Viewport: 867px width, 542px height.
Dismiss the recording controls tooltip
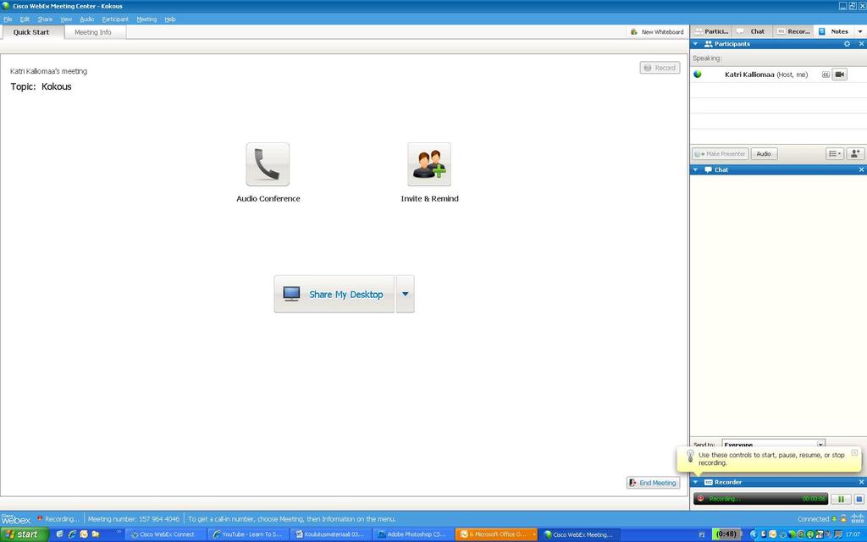[x=854, y=453]
